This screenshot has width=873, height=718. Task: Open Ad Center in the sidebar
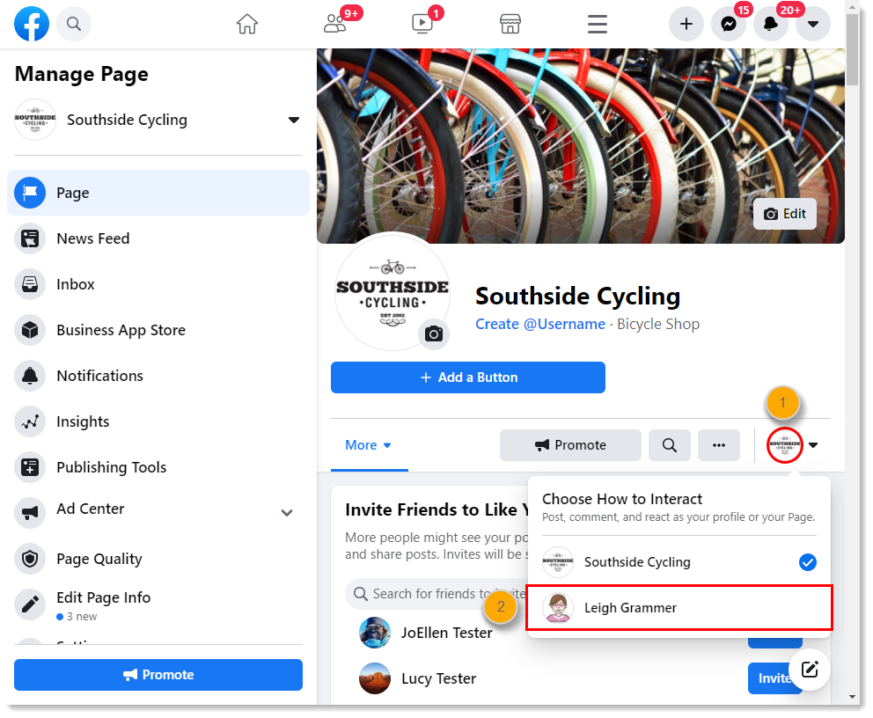(x=158, y=512)
